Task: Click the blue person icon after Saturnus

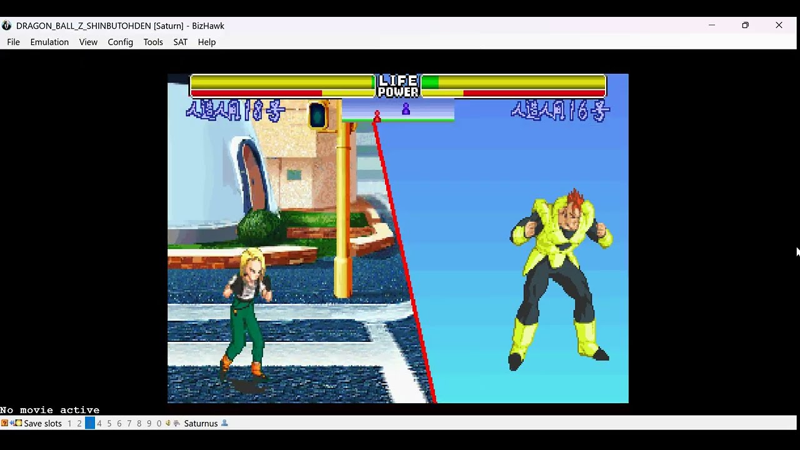Action: point(224,423)
